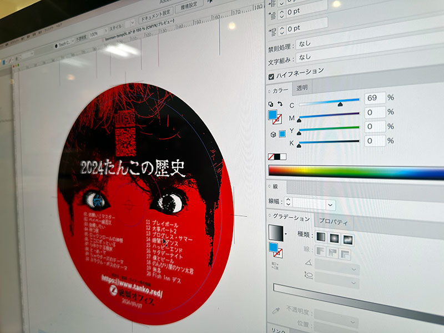Screen dimensions: 444x333
Task: Click the small blue in-gamut color swatch beside cube
Action: tap(282, 134)
